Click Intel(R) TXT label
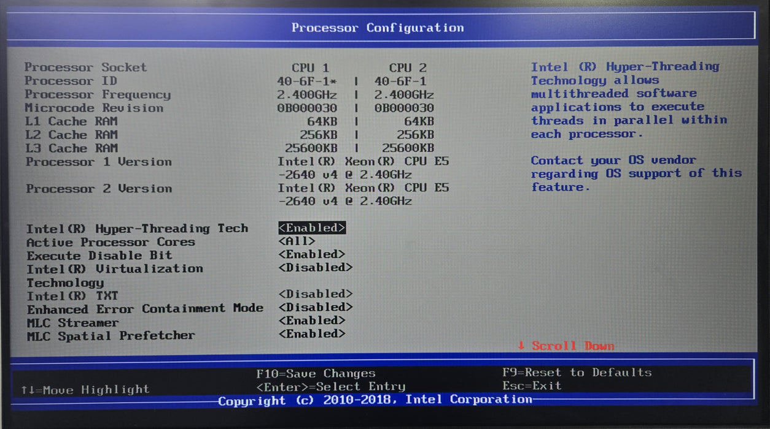The height and width of the screenshot is (429, 770). point(72,296)
